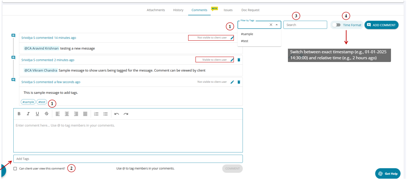Image resolution: width=408 pixels, height=182 pixels.
Task: Edit the 'a few seconds ago' comment
Action: (x=232, y=82)
